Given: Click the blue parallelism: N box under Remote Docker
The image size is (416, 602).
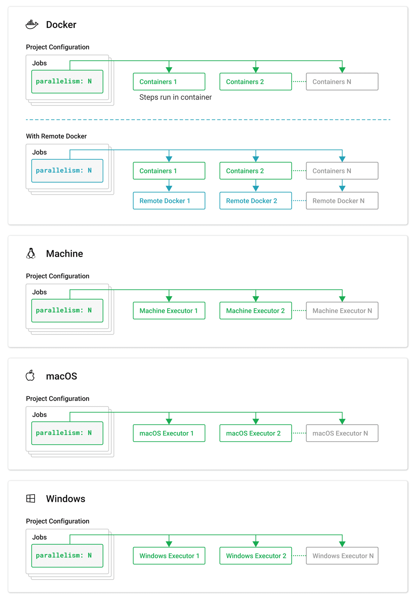Looking at the screenshot, I should coord(67,171).
